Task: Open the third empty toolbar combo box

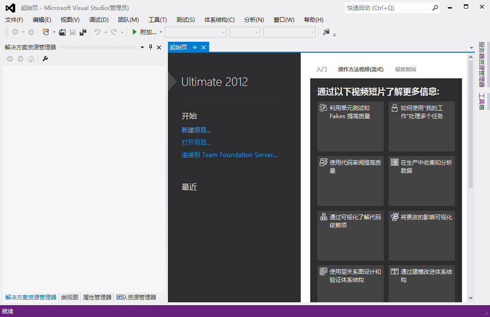Action: tap(289, 32)
